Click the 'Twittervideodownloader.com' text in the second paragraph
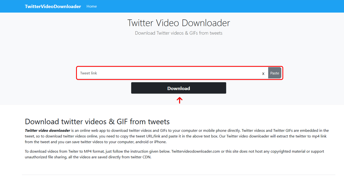344x186 pixels. click(196, 151)
